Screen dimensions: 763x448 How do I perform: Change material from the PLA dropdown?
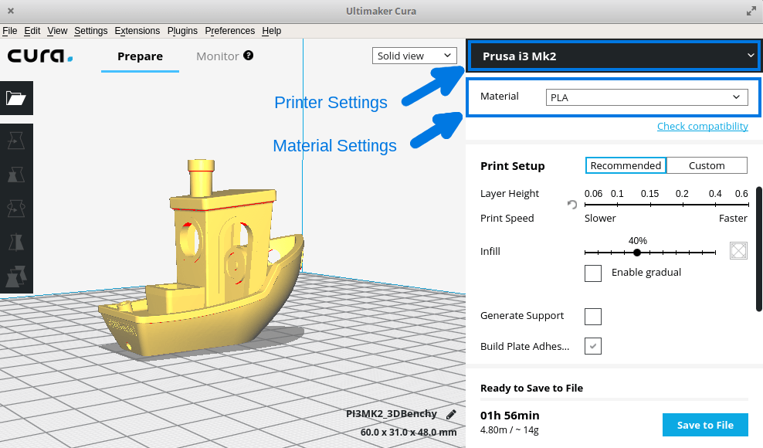click(x=646, y=97)
